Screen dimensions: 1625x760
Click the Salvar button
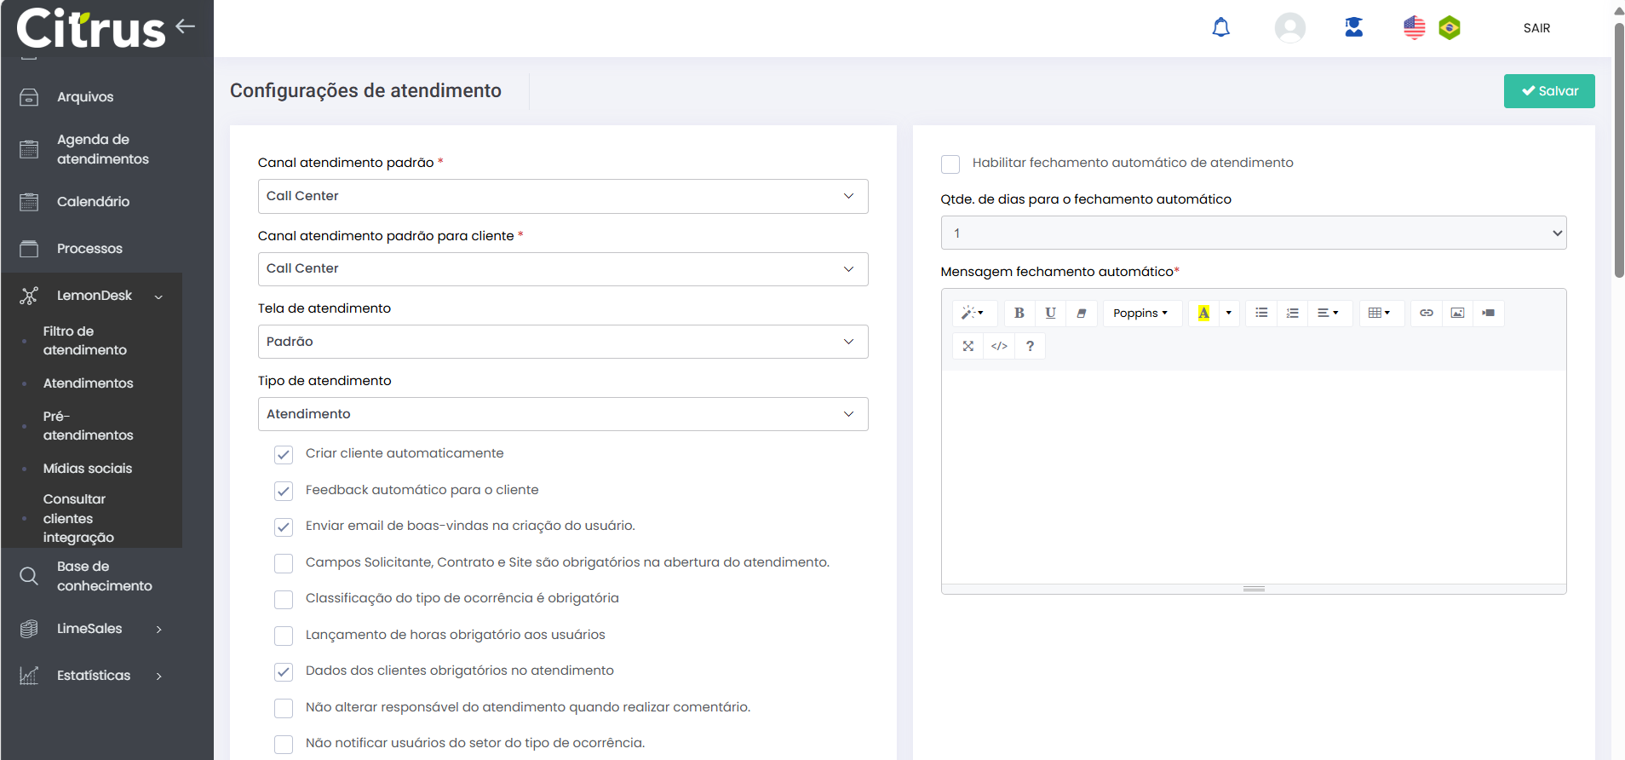[x=1548, y=91]
